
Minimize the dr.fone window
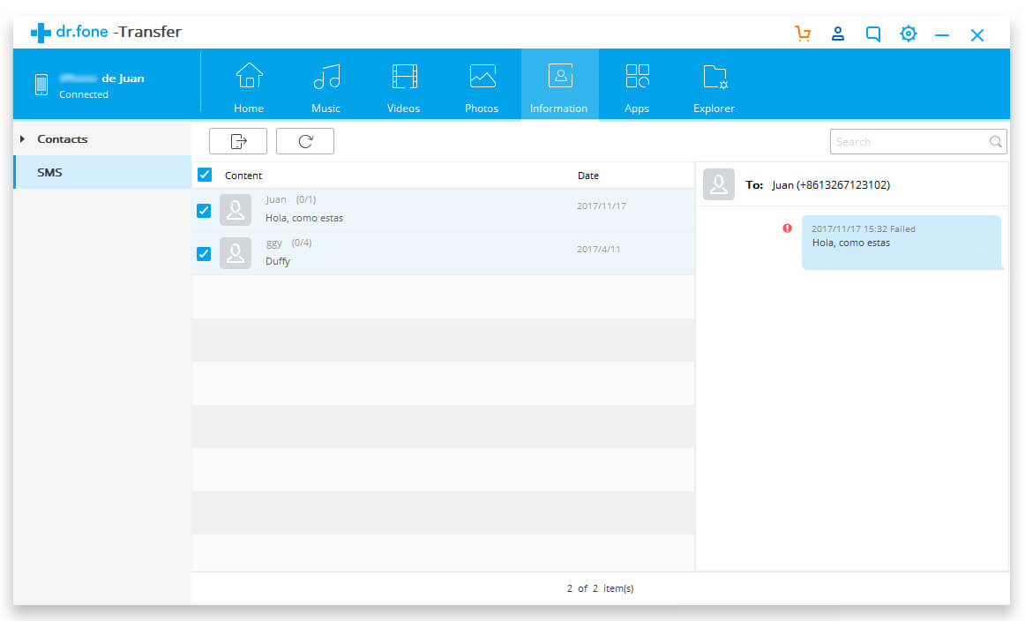pyautogui.click(x=942, y=35)
